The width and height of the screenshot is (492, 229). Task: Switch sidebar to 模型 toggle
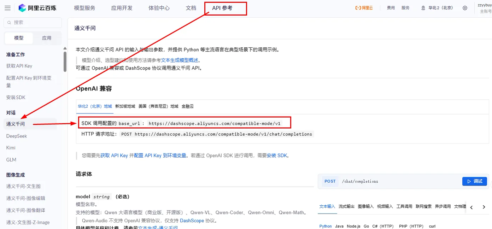coord(19,38)
